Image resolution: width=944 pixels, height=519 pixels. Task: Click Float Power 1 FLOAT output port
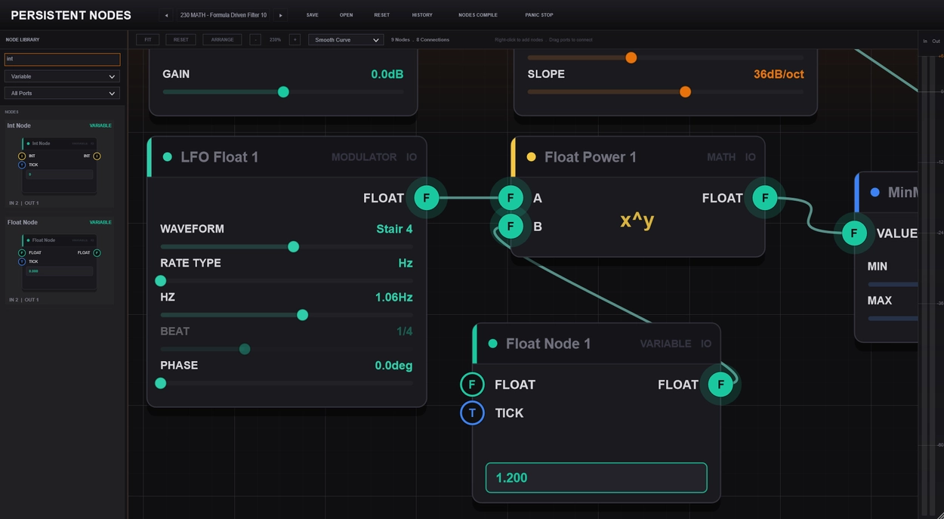[x=765, y=198]
